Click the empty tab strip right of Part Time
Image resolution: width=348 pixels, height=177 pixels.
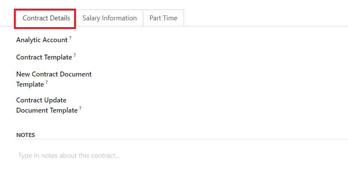click(263, 18)
